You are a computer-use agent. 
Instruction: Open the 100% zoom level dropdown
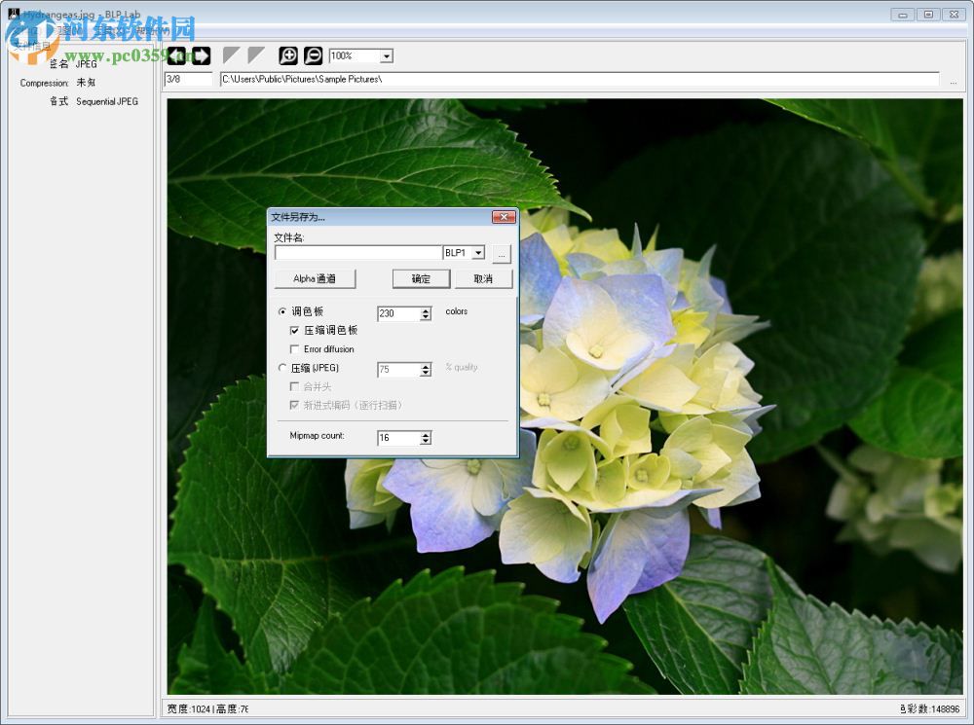coord(386,55)
